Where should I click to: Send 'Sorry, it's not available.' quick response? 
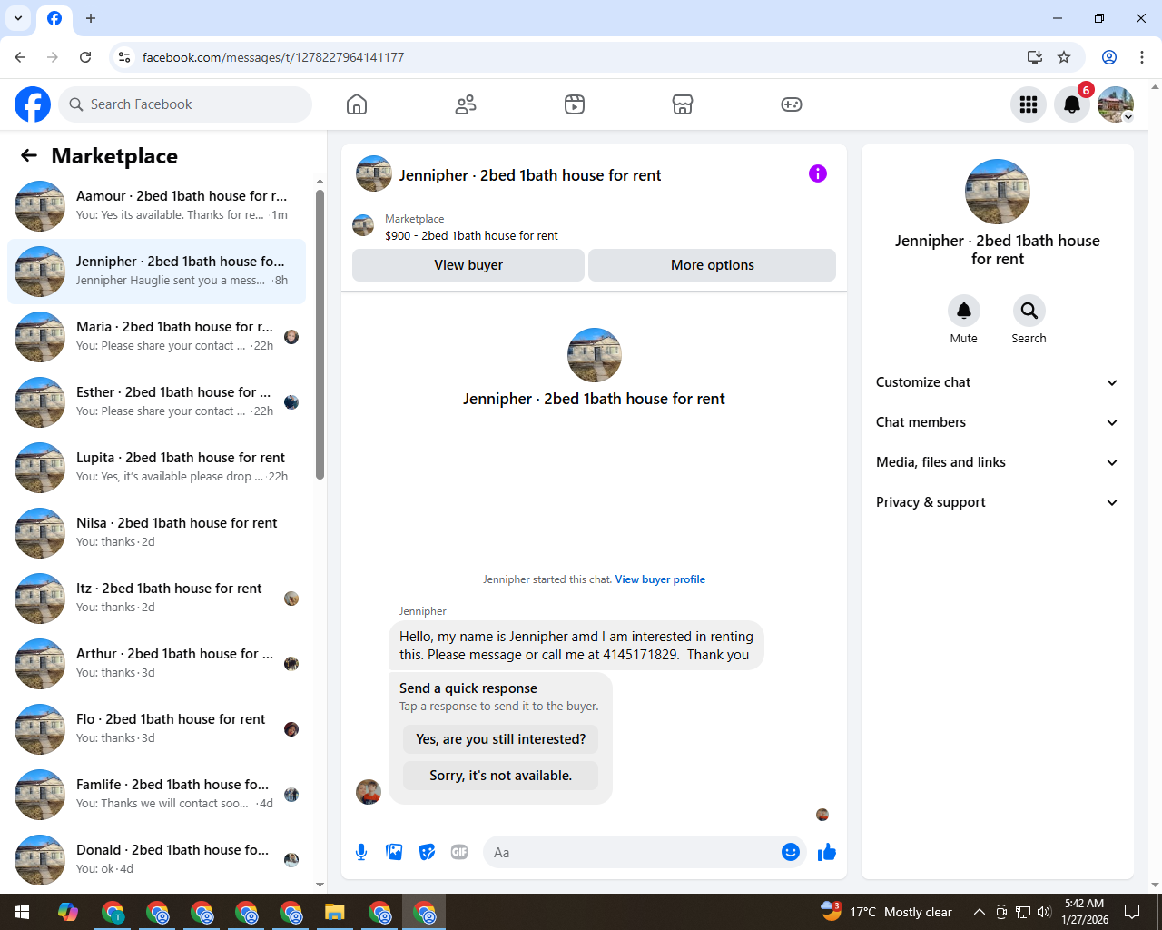click(501, 776)
